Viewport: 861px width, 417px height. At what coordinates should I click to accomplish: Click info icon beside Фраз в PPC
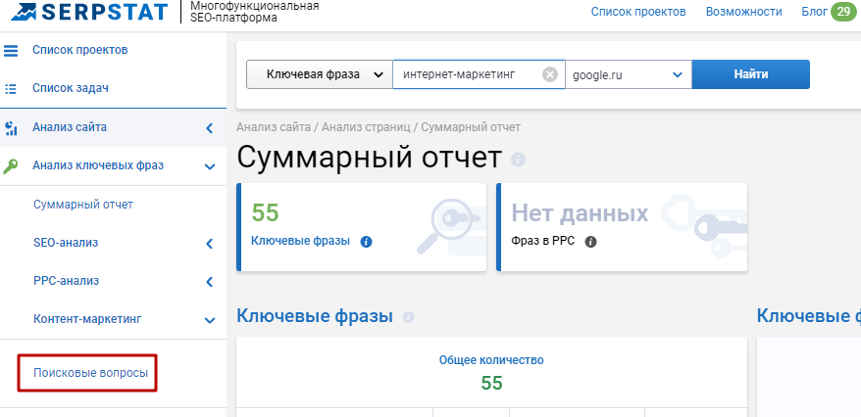click(591, 242)
